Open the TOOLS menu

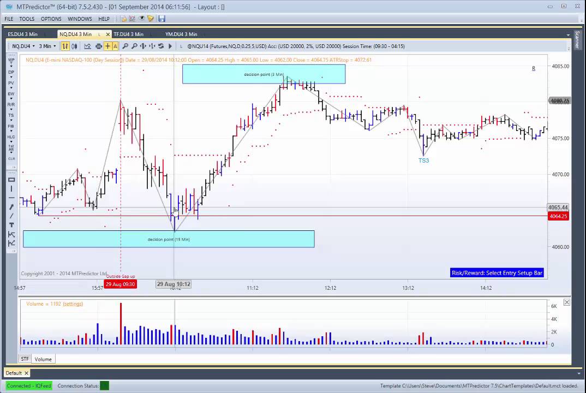pyautogui.click(x=27, y=19)
